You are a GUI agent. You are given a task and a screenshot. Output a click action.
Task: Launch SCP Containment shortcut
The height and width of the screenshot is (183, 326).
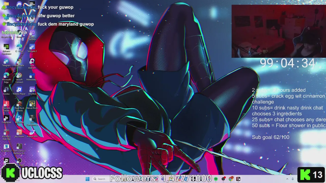[x=32, y=120]
